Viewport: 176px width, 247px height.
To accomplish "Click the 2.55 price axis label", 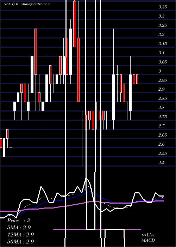I will (x=163, y=153).
